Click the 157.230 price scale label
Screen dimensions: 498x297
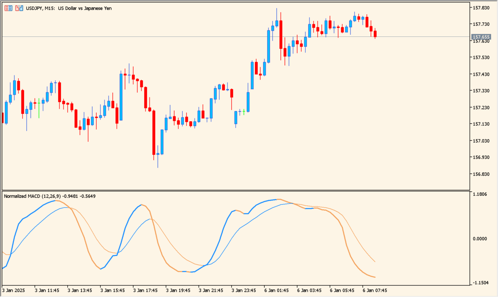(x=481, y=108)
